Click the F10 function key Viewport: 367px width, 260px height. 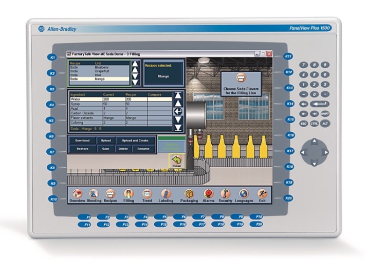256,216
